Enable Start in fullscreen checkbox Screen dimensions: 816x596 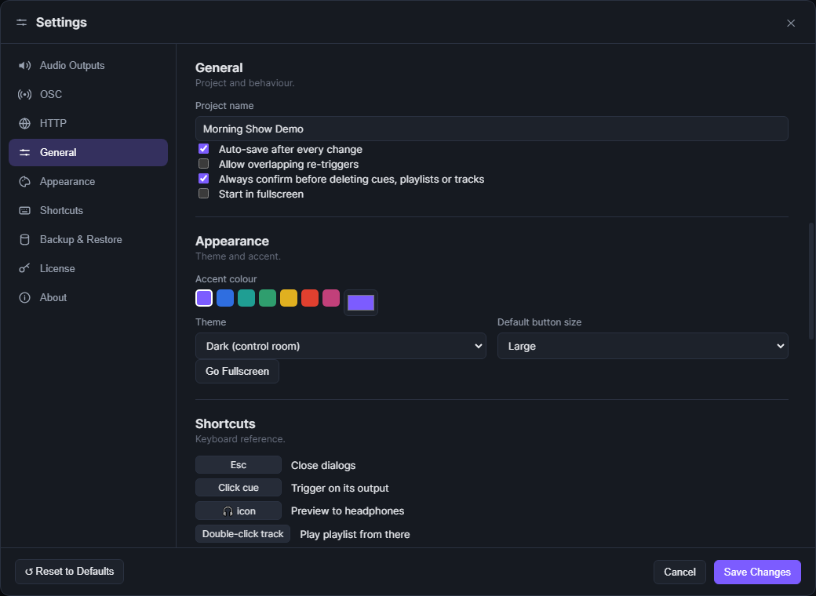pos(203,194)
